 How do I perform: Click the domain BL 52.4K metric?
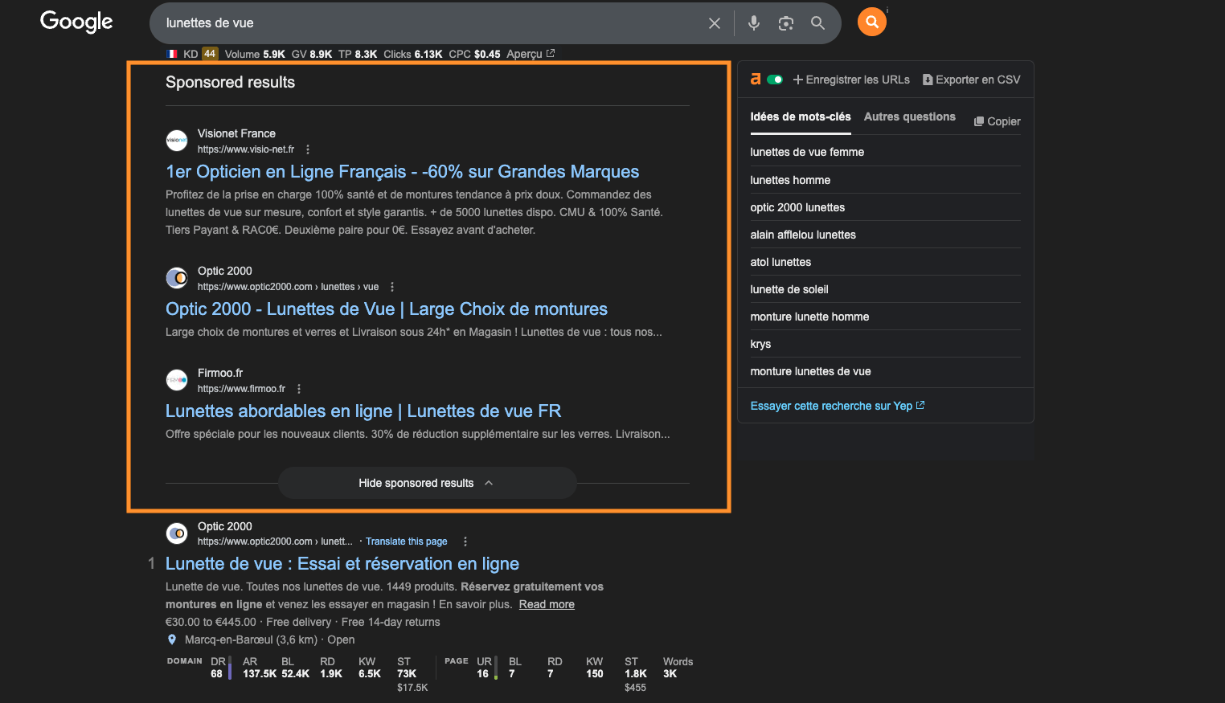(295, 668)
